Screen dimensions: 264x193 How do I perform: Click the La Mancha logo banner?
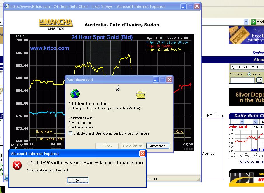click(x=56, y=24)
